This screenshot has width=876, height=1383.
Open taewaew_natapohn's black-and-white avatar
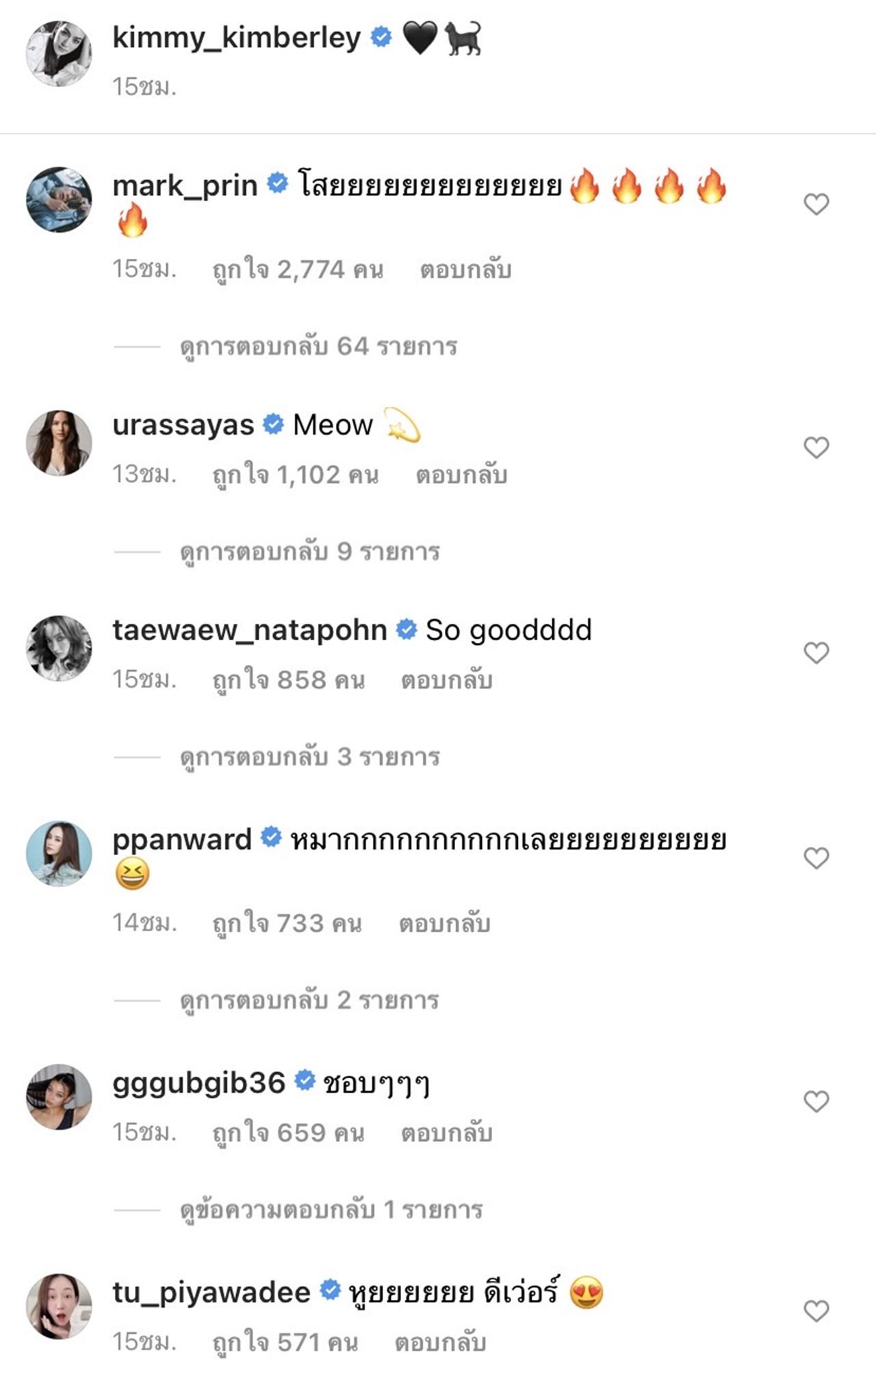(59, 648)
